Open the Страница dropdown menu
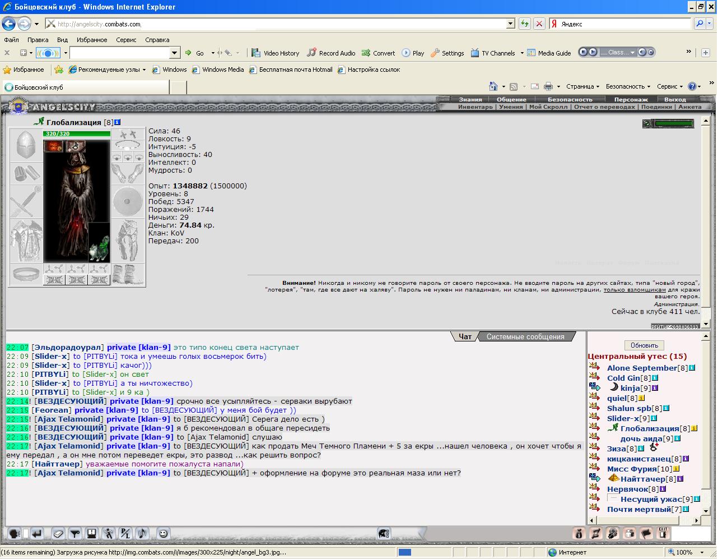This screenshot has width=718, height=559. 582,86
